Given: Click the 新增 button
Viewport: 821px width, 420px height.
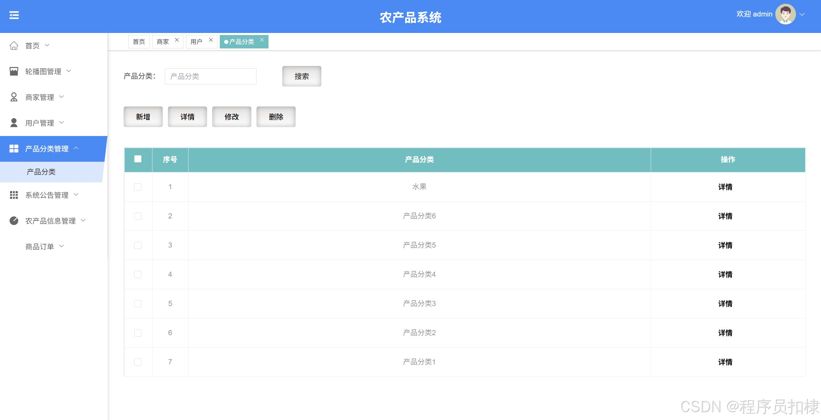Looking at the screenshot, I should click(143, 117).
